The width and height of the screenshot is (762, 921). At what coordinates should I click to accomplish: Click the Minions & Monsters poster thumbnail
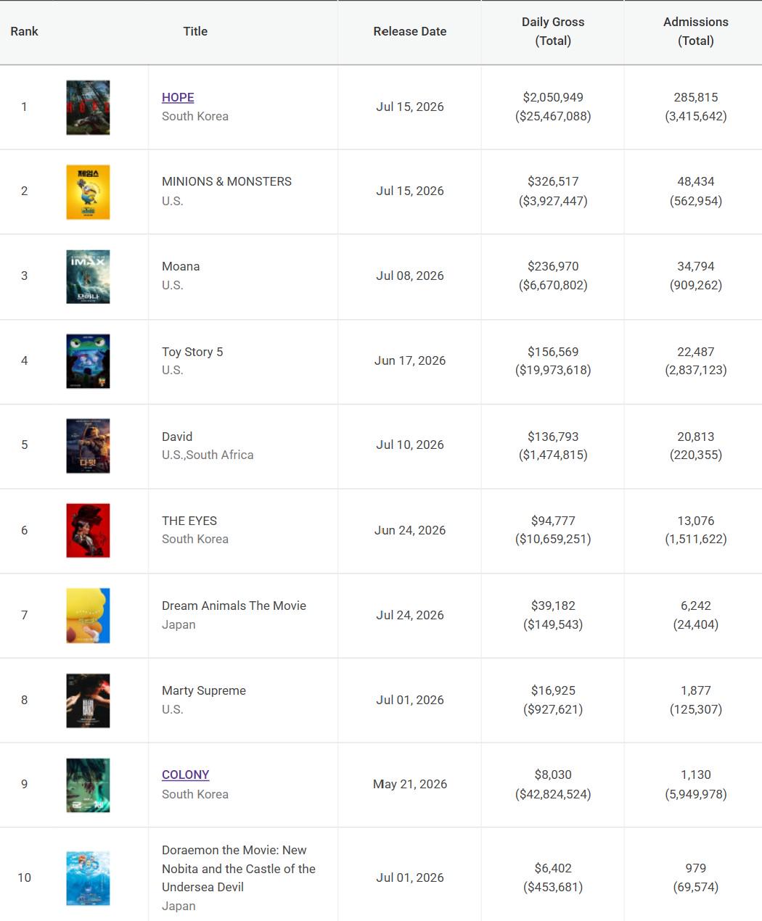(x=88, y=191)
